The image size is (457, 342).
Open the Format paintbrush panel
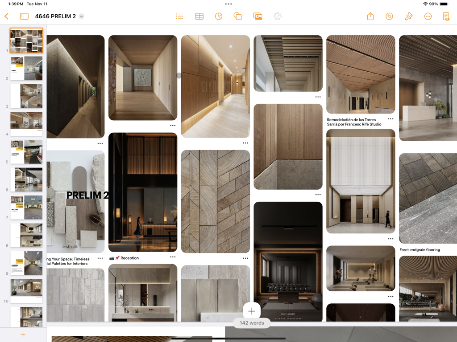(408, 16)
